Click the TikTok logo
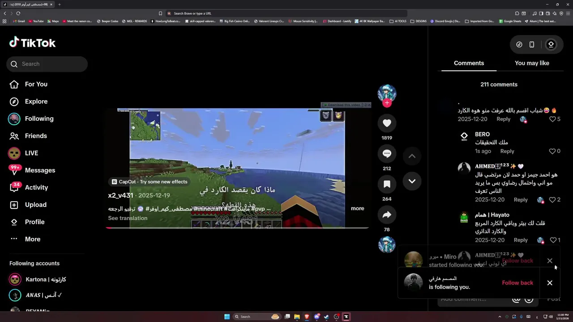573x322 pixels. pos(32,43)
